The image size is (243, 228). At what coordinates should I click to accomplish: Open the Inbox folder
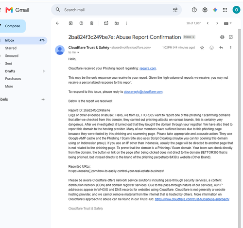point(23,40)
